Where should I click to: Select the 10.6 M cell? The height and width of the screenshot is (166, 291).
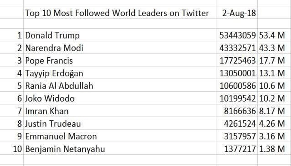pos(271,86)
